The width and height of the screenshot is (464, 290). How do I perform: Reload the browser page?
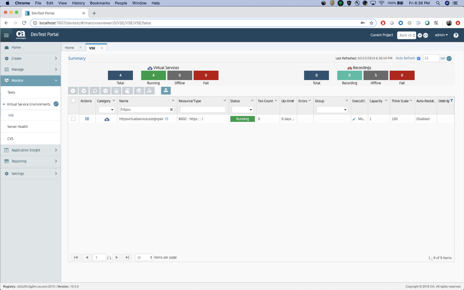[24, 23]
